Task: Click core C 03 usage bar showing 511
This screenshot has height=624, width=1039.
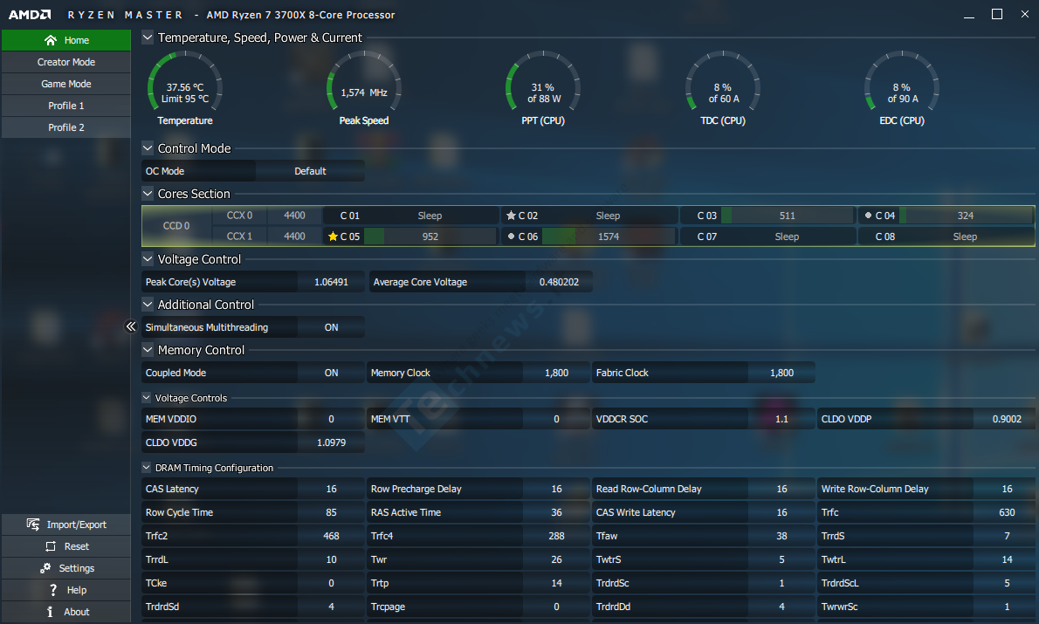Action: [x=788, y=216]
